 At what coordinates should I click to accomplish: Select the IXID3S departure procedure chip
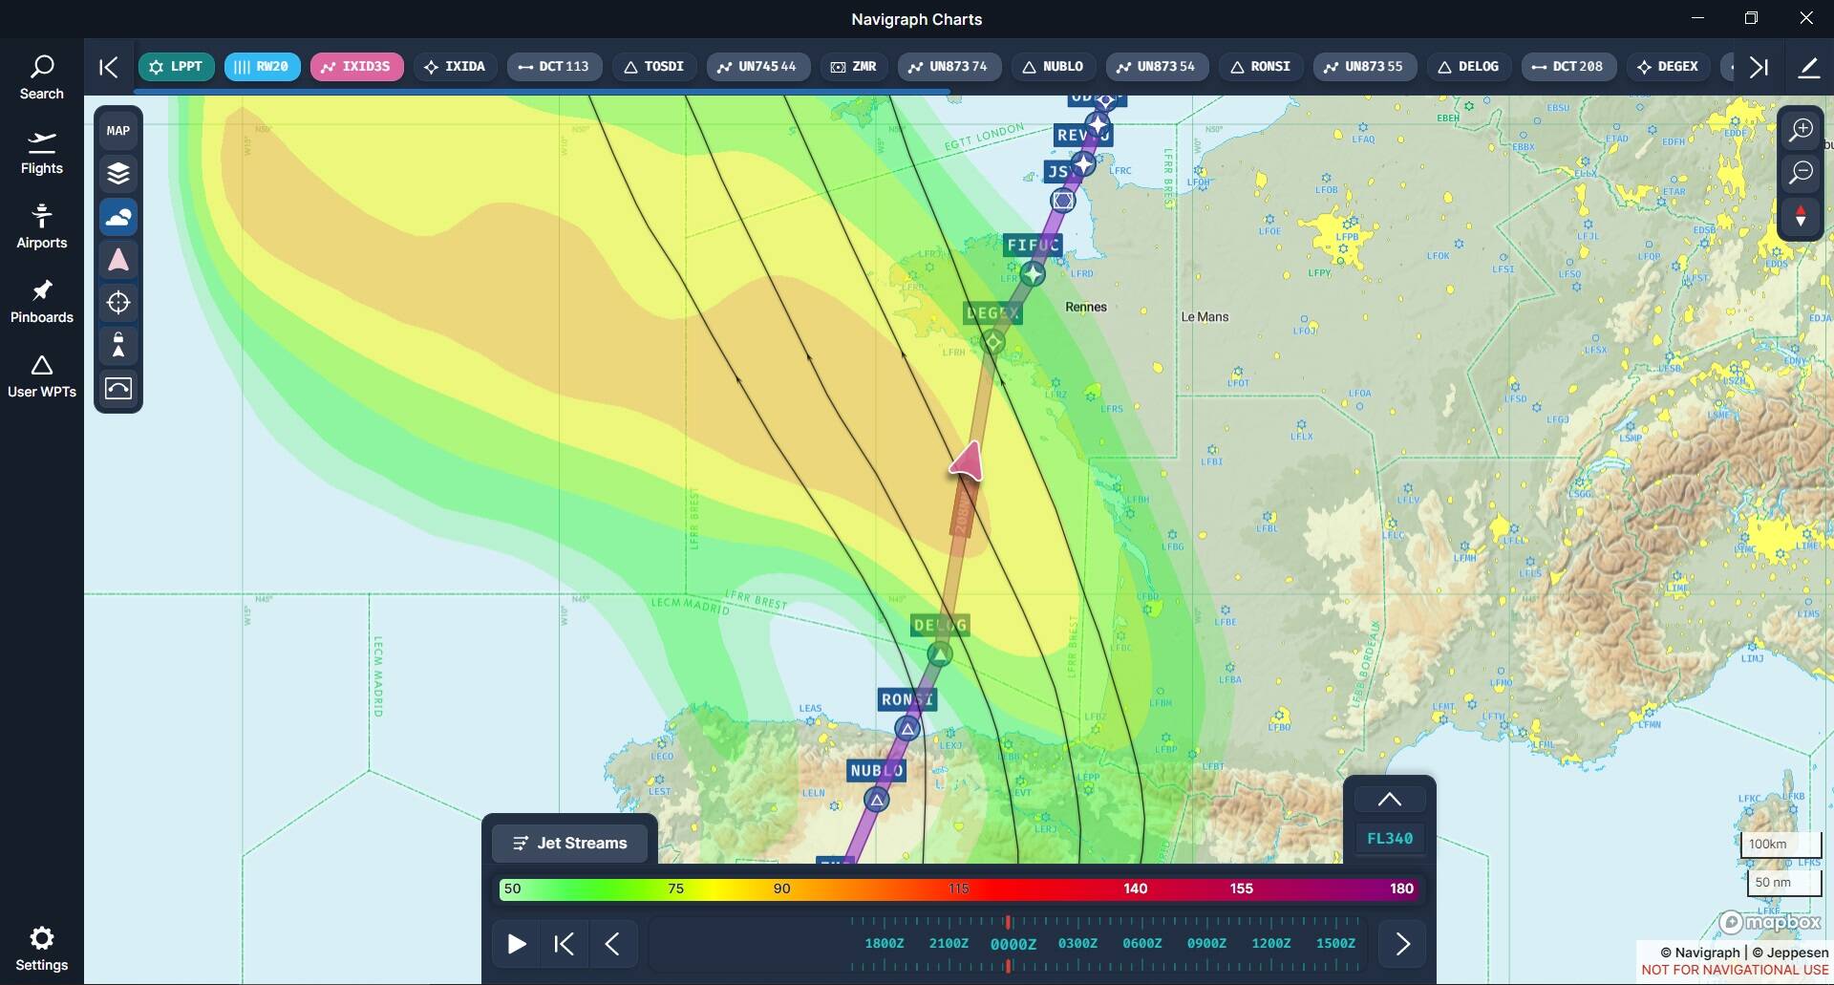click(357, 67)
